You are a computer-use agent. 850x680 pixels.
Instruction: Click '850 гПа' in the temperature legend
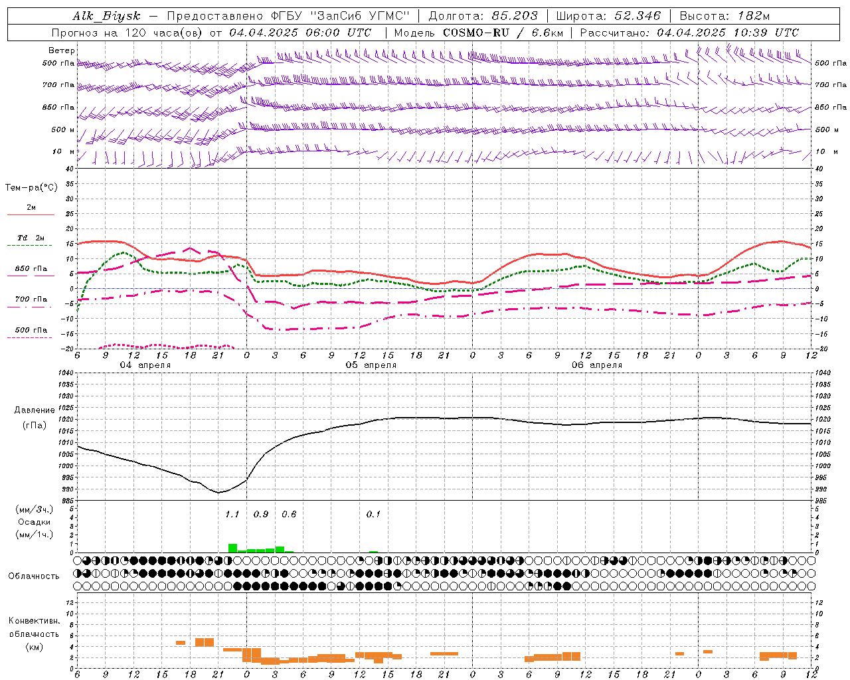pyautogui.click(x=31, y=269)
